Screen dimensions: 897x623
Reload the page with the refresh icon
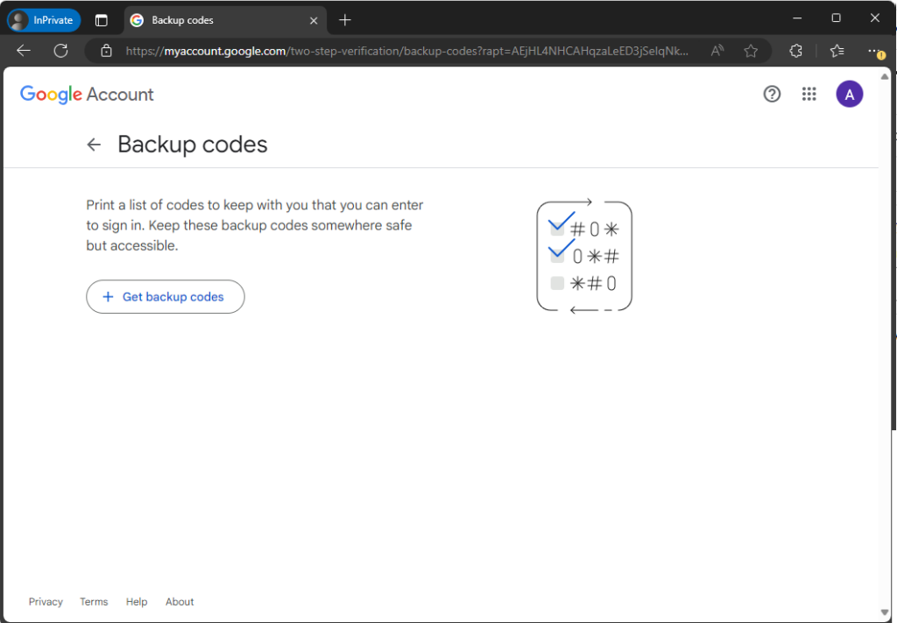coord(60,51)
